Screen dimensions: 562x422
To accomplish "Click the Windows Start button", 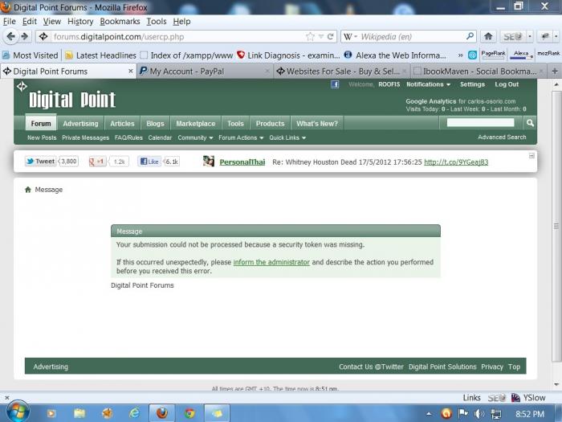I will tap(17, 412).
